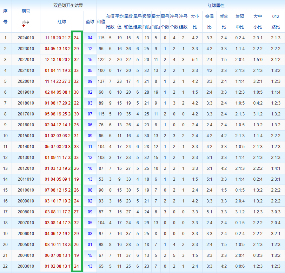285x273 pixels.
Task: Select issue number 2003010 in last row
Action: (x=26, y=266)
